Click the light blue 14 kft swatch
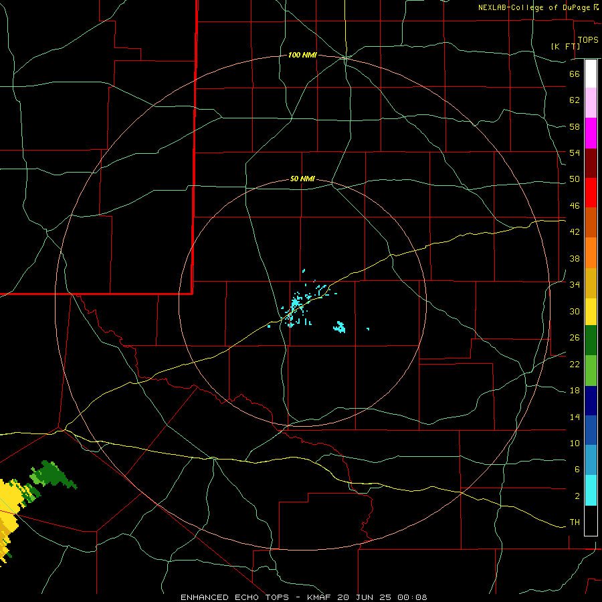This screenshot has width=602, height=602. click(x=591, y=460)
